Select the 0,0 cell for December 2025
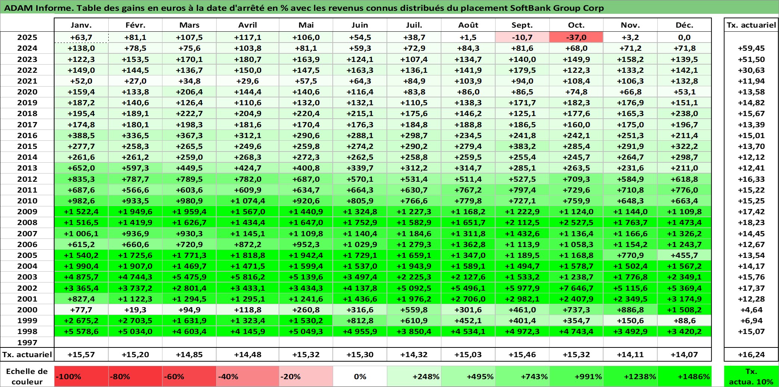This screenshot has width=779, height=387. pos(685,37)
